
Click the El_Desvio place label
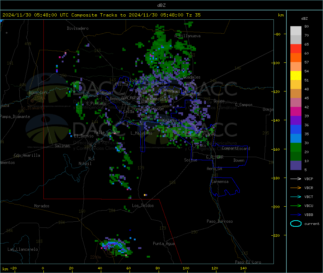point(84,136)
